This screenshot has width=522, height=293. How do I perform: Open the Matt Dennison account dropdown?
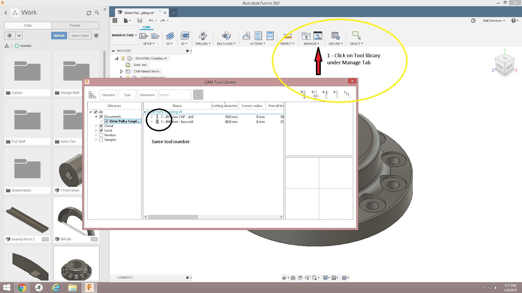[494, 21]
